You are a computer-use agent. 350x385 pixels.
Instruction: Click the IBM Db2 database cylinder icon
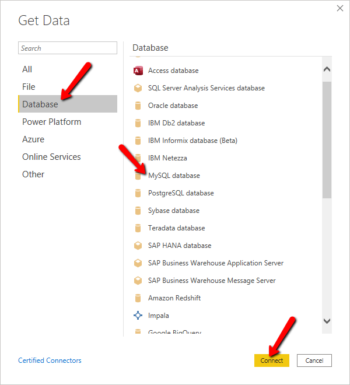pos(138,123)
